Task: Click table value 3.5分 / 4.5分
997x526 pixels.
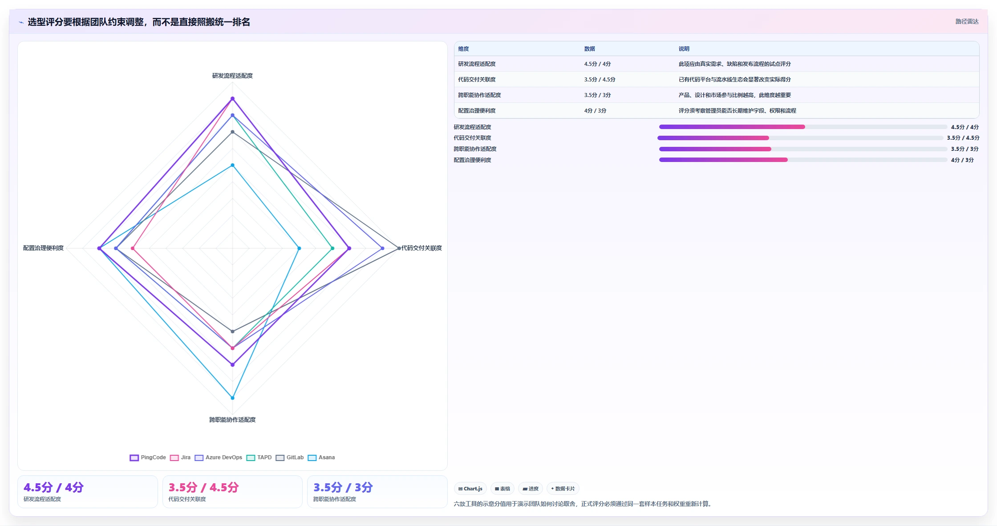Action: pos(600,80)
